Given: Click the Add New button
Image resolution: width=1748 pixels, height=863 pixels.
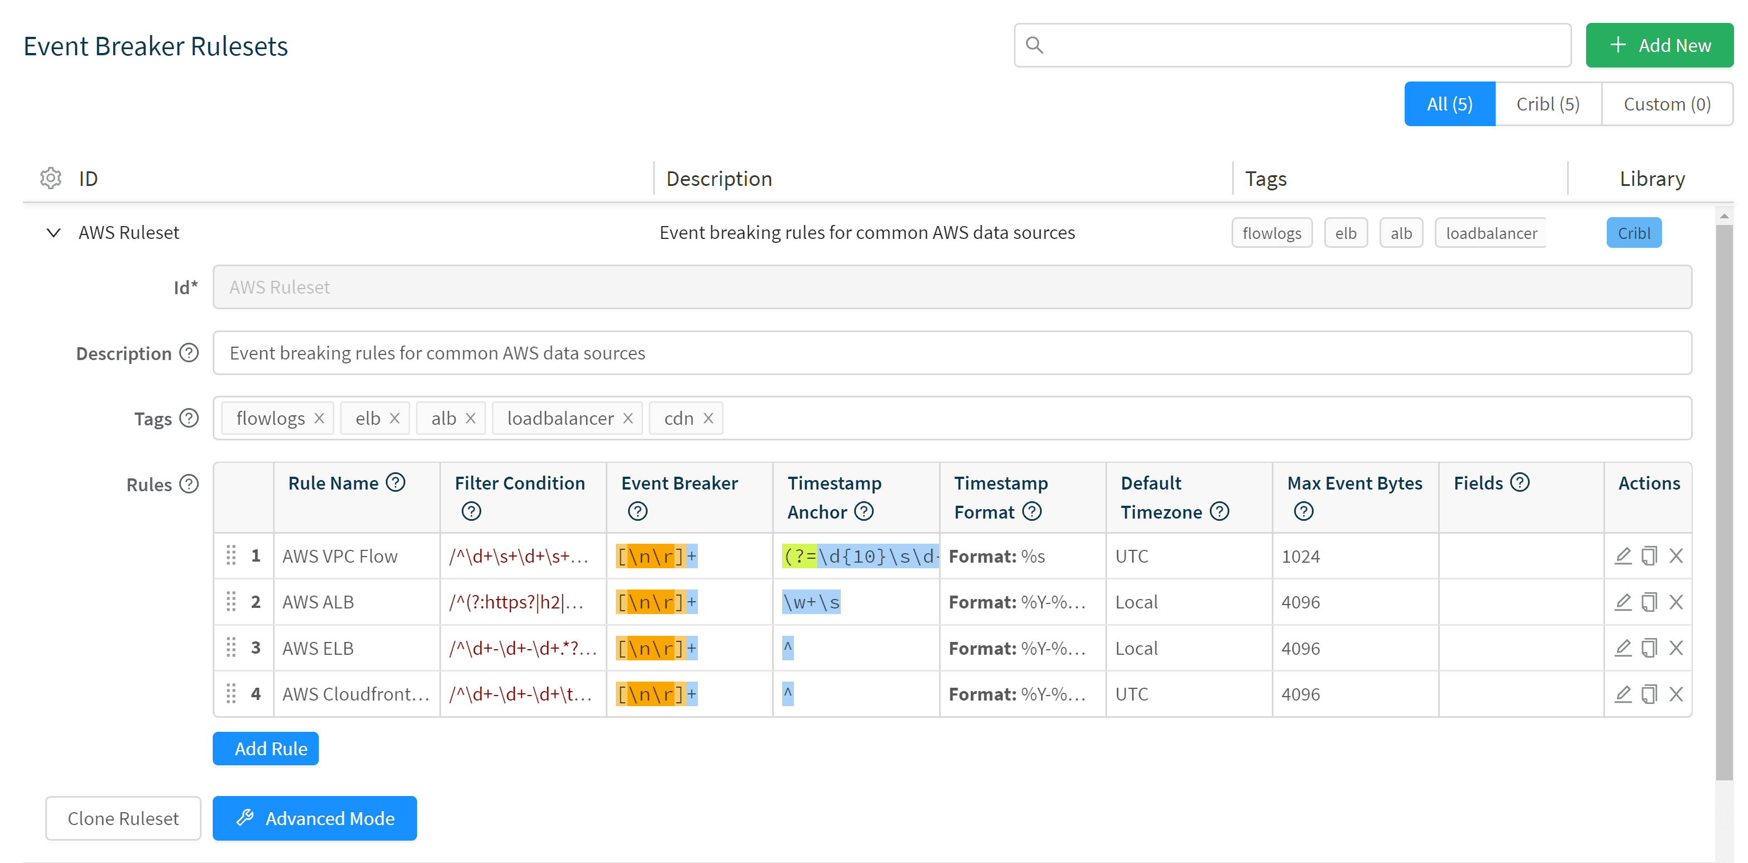Looking at the screenshot, I should tap(1659, 45).
